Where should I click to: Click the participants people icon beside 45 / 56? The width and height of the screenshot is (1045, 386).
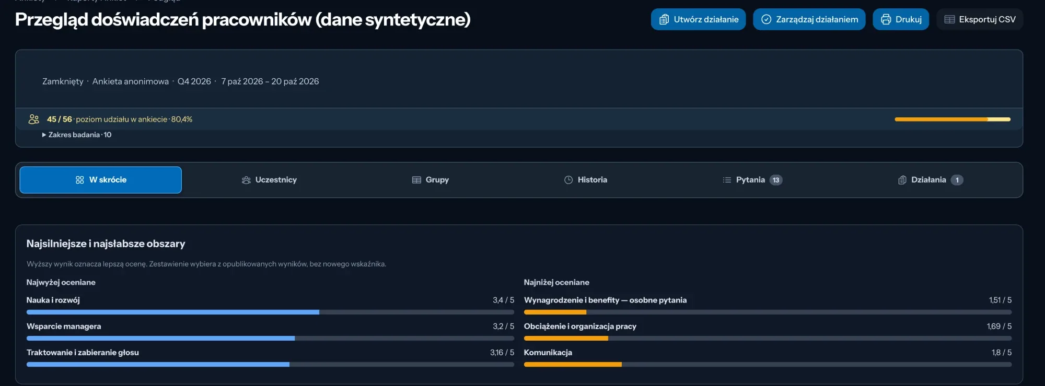click(x=34, y=119)
